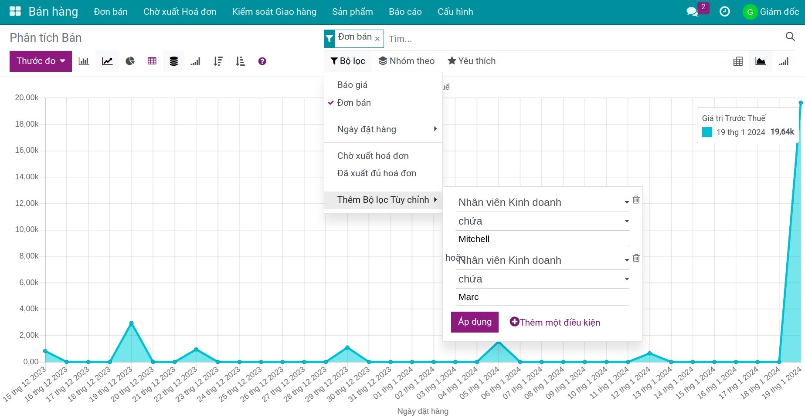
Task: Enable the Báo giá filter
Action: coord(352,85)
